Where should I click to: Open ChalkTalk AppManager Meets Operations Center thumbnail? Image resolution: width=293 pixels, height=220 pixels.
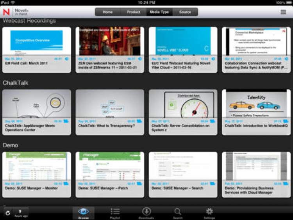coord(37,104)
